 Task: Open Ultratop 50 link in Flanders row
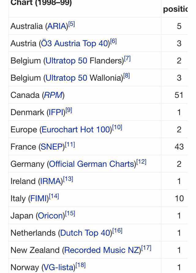click(x=66, y=61)
